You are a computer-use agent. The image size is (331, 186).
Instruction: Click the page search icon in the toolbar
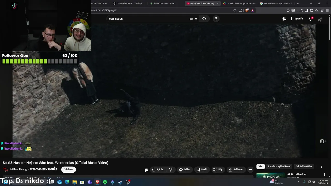click(x=293, y=10)
